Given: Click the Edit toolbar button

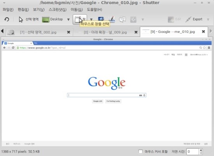Looking at the screenshot, I should click(174, 19).
